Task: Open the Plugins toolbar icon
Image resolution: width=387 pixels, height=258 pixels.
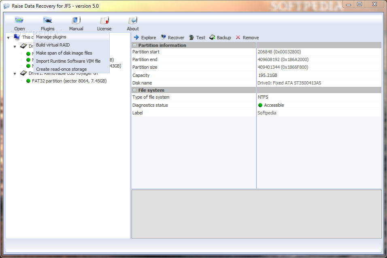Action: [x=47, y=20]
